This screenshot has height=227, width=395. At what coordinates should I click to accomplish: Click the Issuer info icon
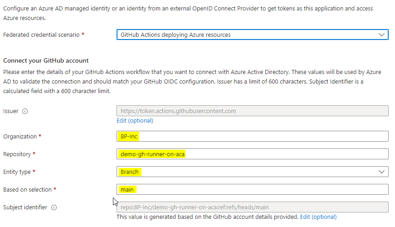point(25,111)
